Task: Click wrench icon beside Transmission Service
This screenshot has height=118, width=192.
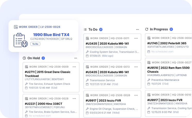Action: (87, 80)
